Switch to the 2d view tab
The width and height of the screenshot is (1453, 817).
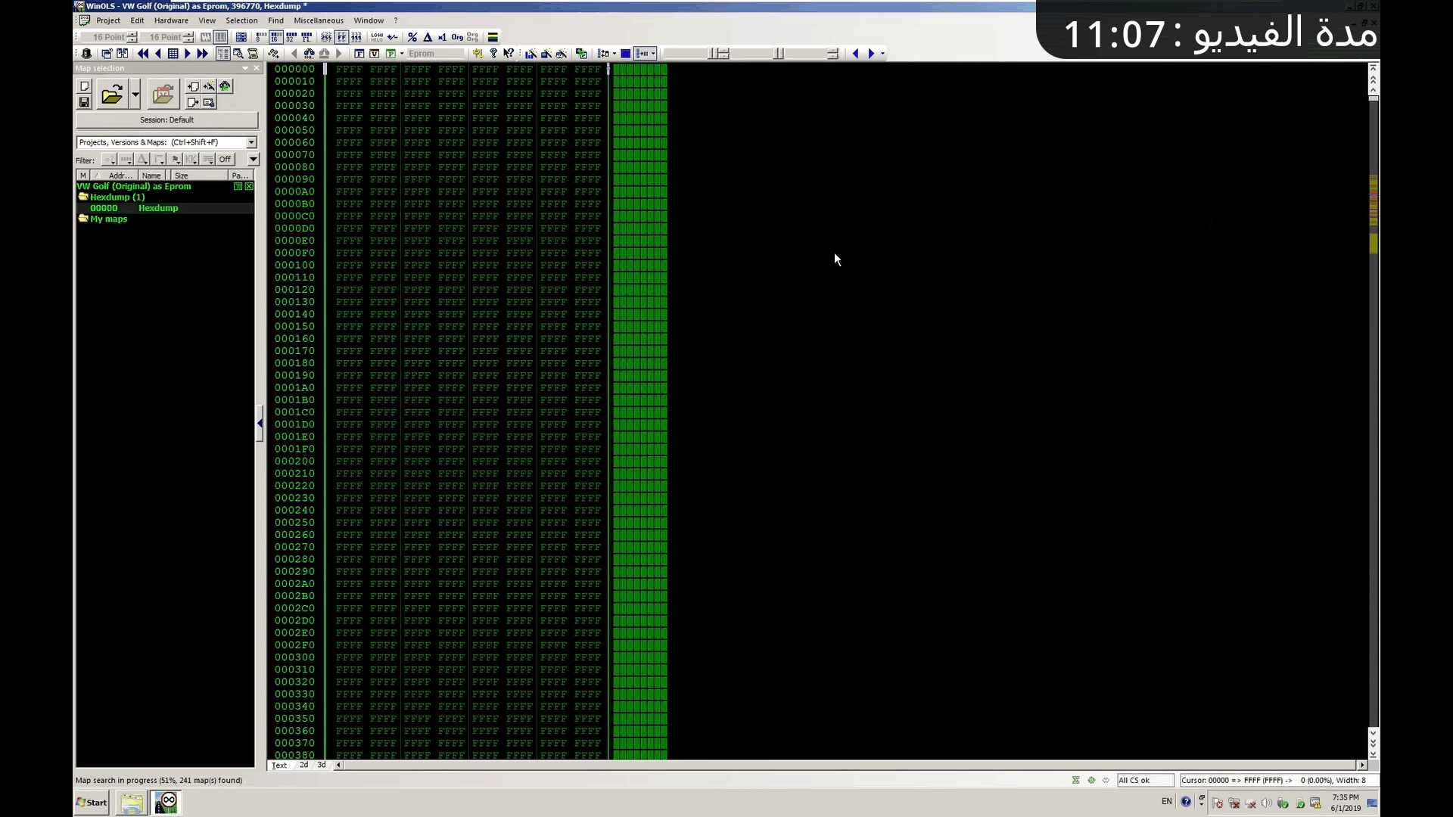(303, 765)
